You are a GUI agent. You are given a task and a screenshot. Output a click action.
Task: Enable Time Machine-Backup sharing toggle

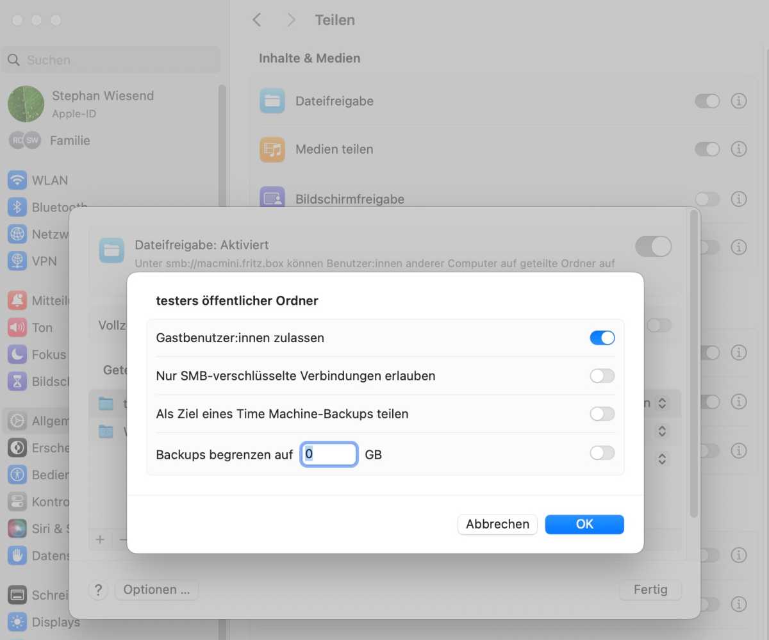[602, 414]
